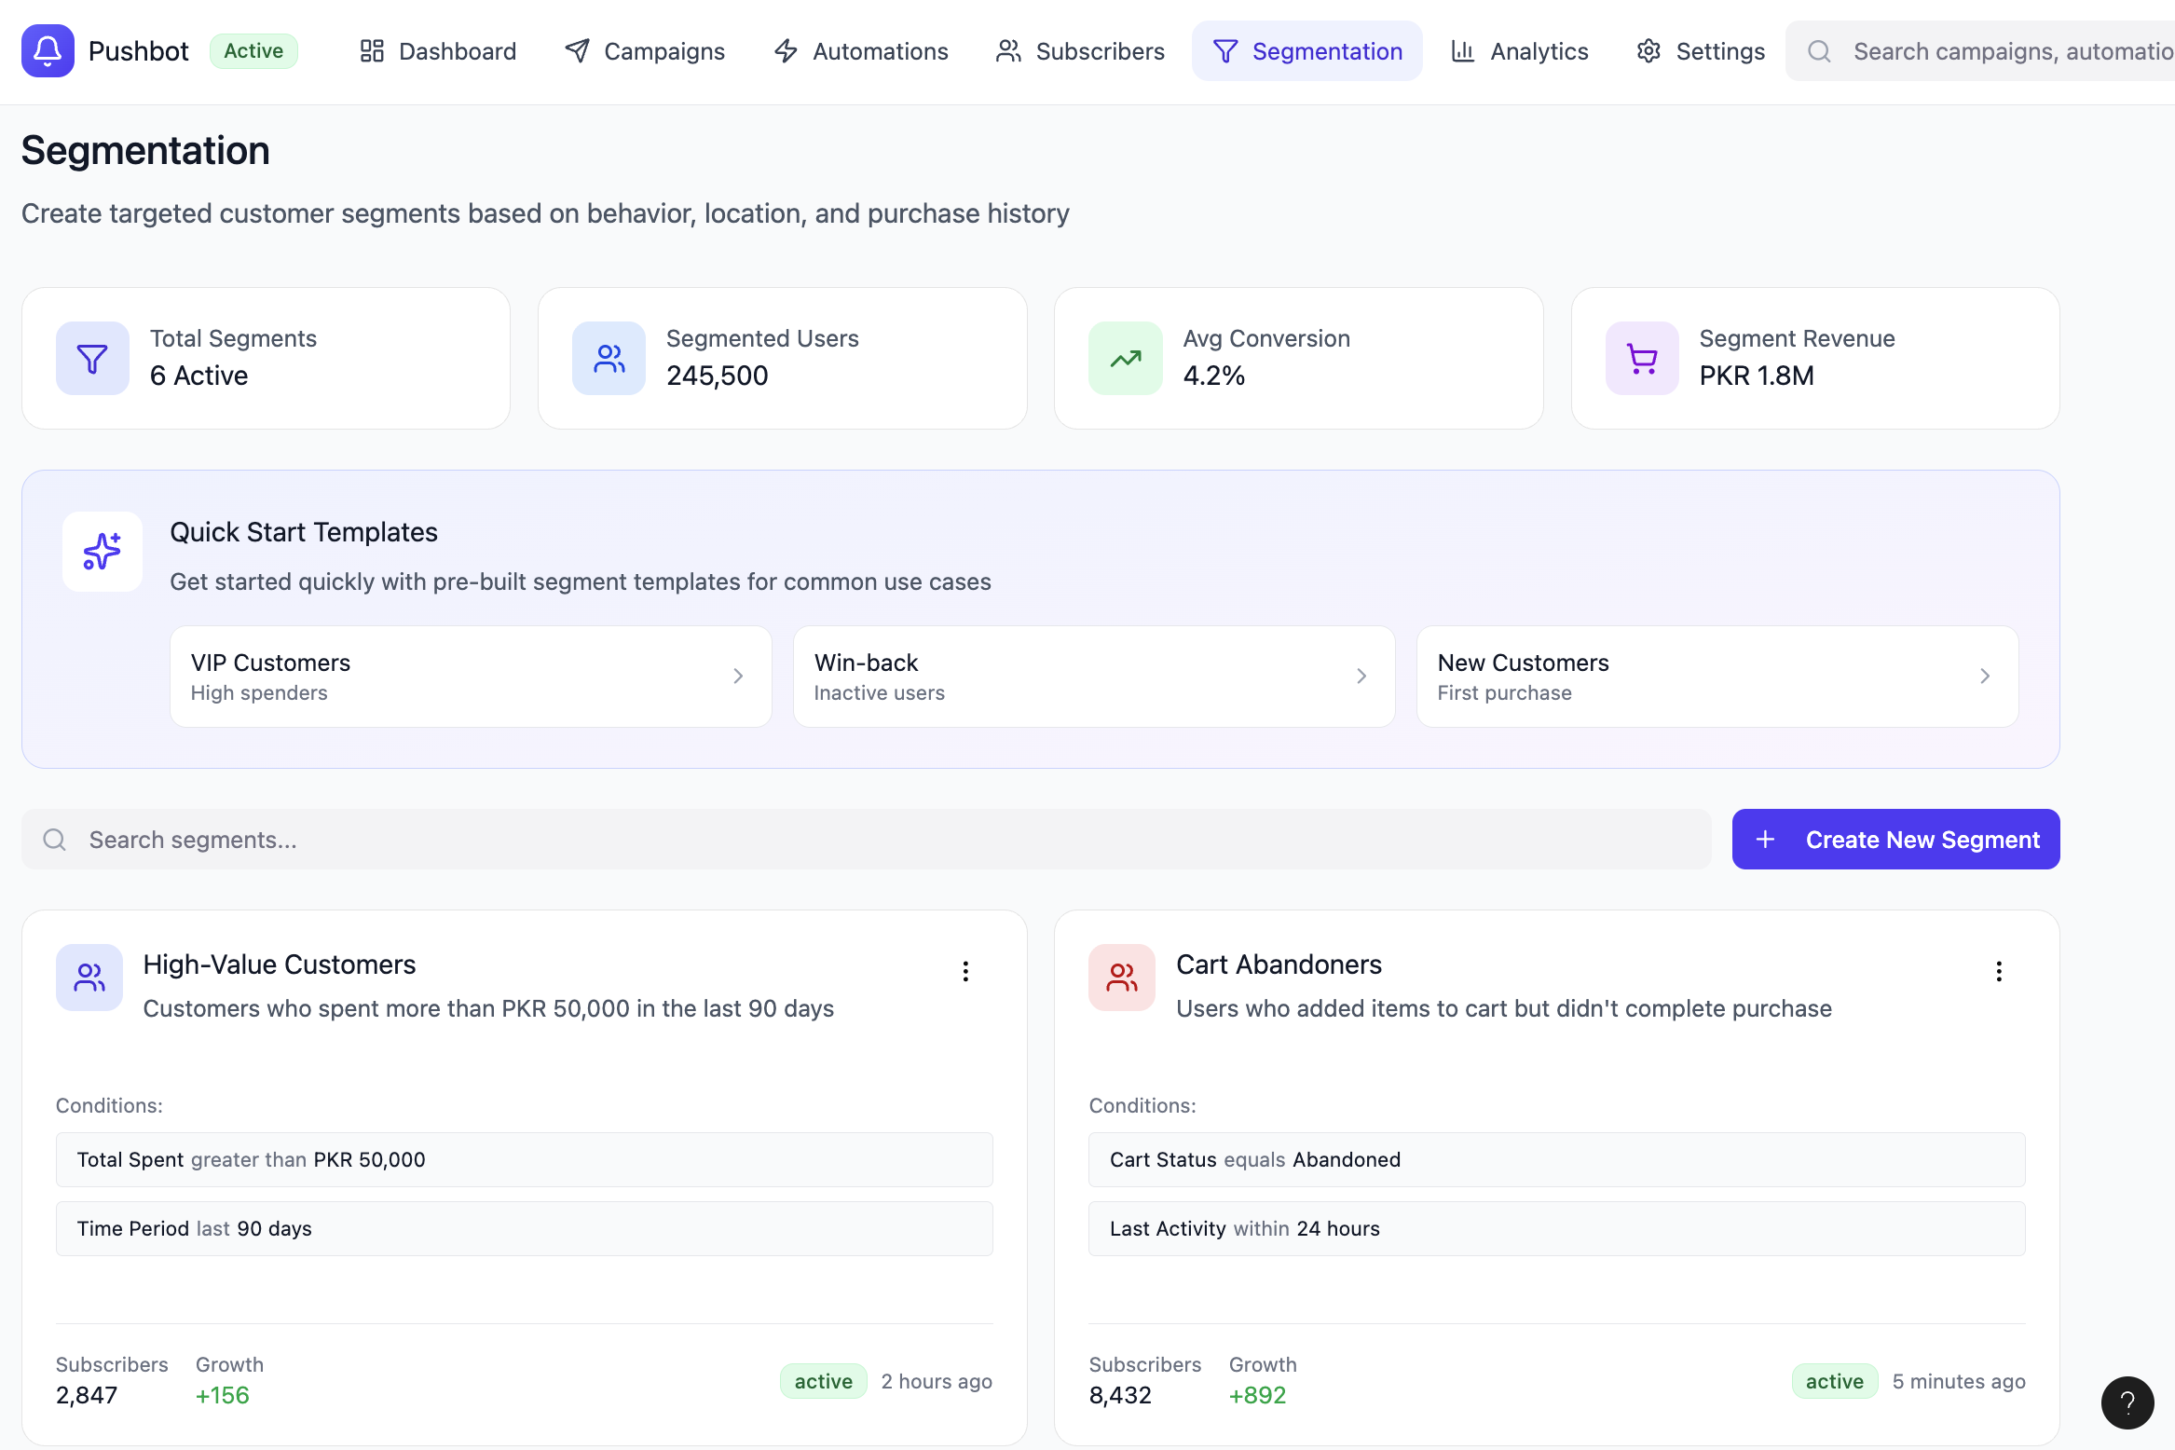The height and width of the screenshot is (1450, 2175).
Task: Click the sparkles Quick Start Templates icon
Action: (103, 552)
